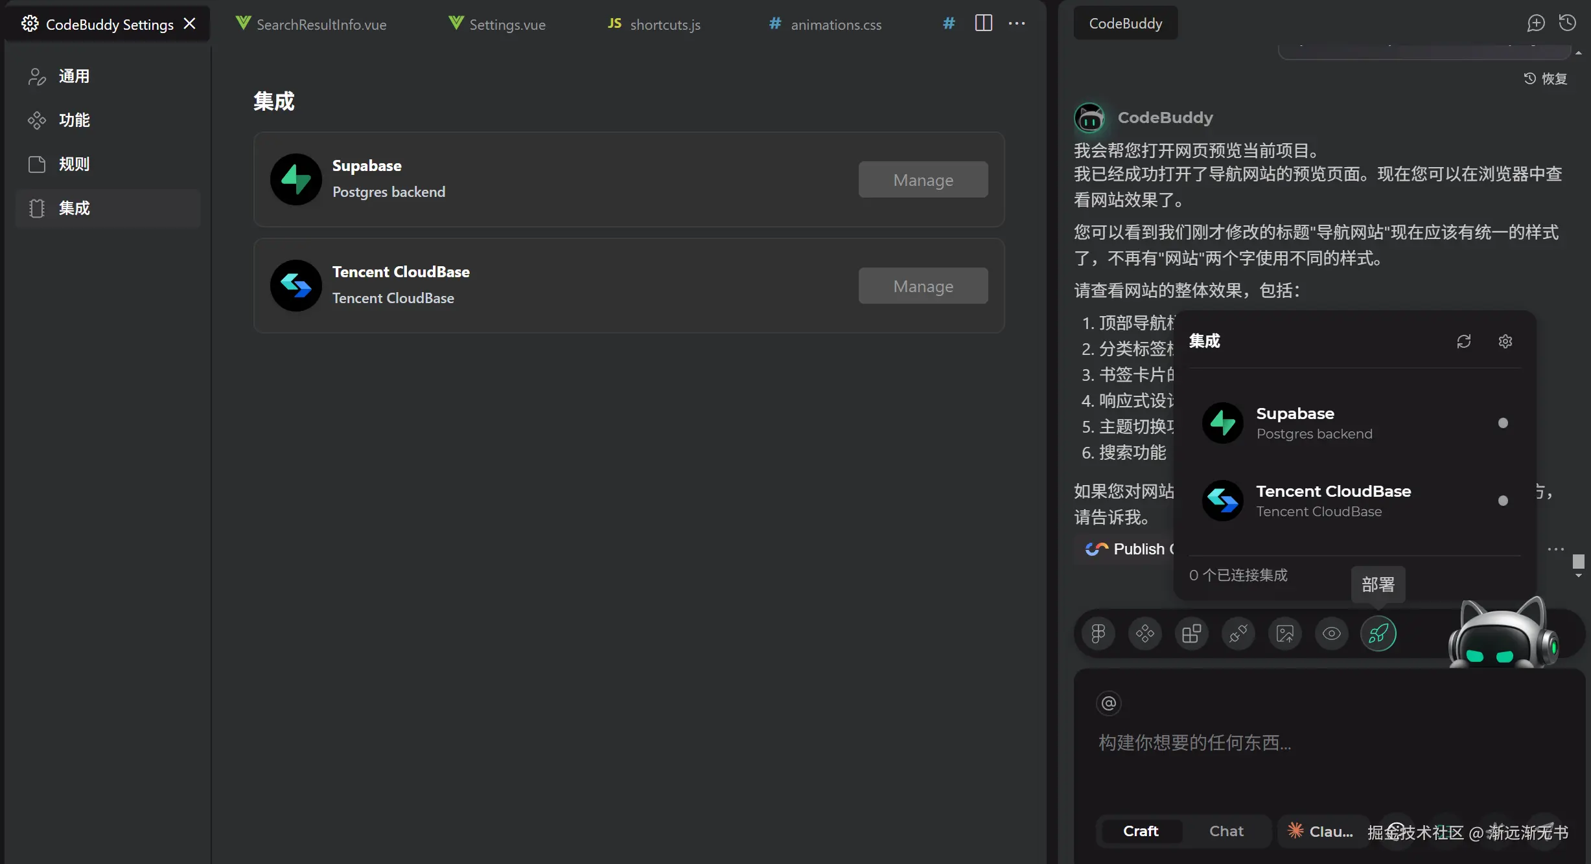Toggle Tencent CloudBase connection status dot

(x=1503, y=501)
